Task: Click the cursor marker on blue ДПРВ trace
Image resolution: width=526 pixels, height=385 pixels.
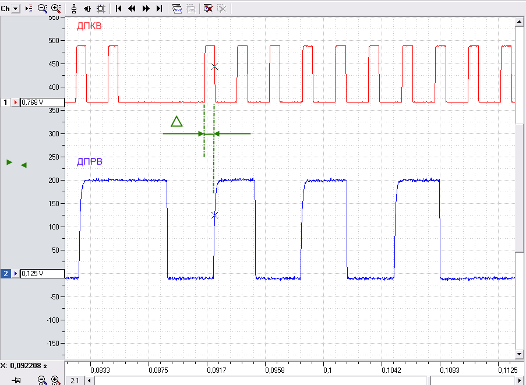Action: (215, 215)
